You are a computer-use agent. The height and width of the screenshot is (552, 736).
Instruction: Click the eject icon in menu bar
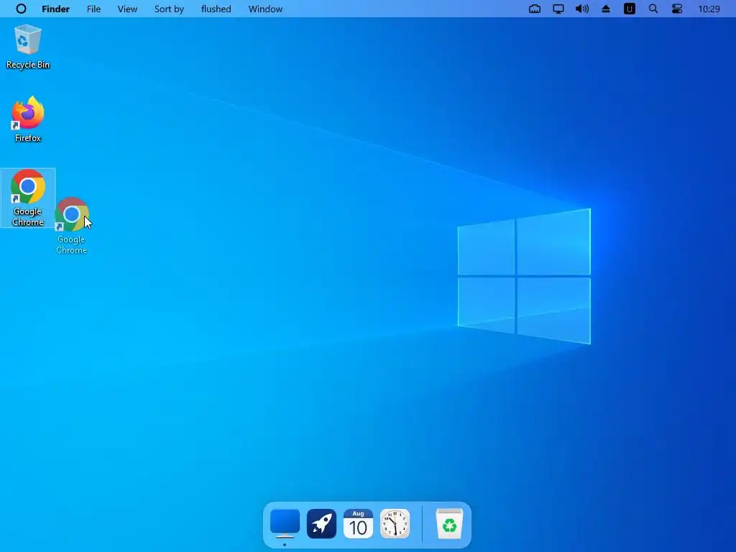(x=606, y=9)
